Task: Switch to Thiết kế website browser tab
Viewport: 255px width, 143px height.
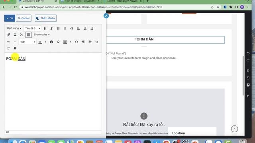Action: point(80,1)
